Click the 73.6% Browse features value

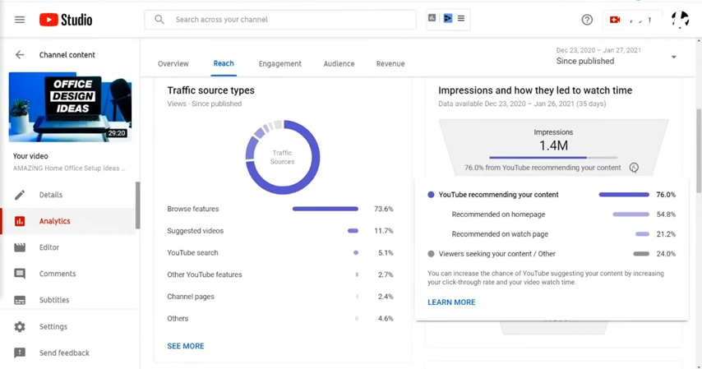[384, 209]
